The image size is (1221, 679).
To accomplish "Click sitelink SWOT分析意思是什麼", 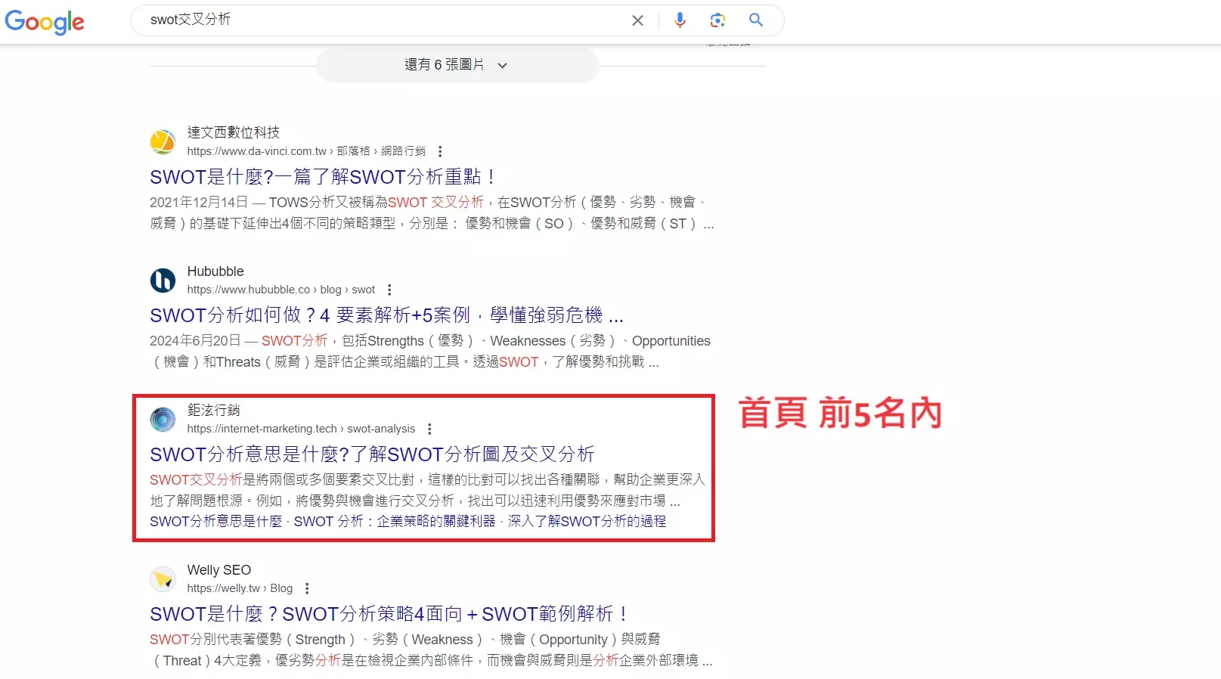I will tap(216, 521).
